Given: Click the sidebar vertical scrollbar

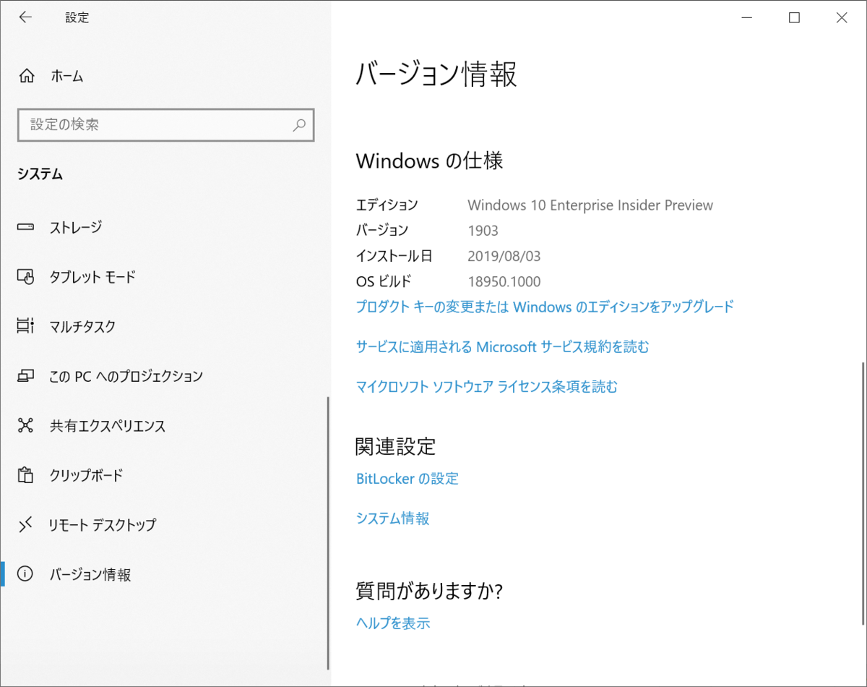Looking at the screenshot, I should pos(329,532).
